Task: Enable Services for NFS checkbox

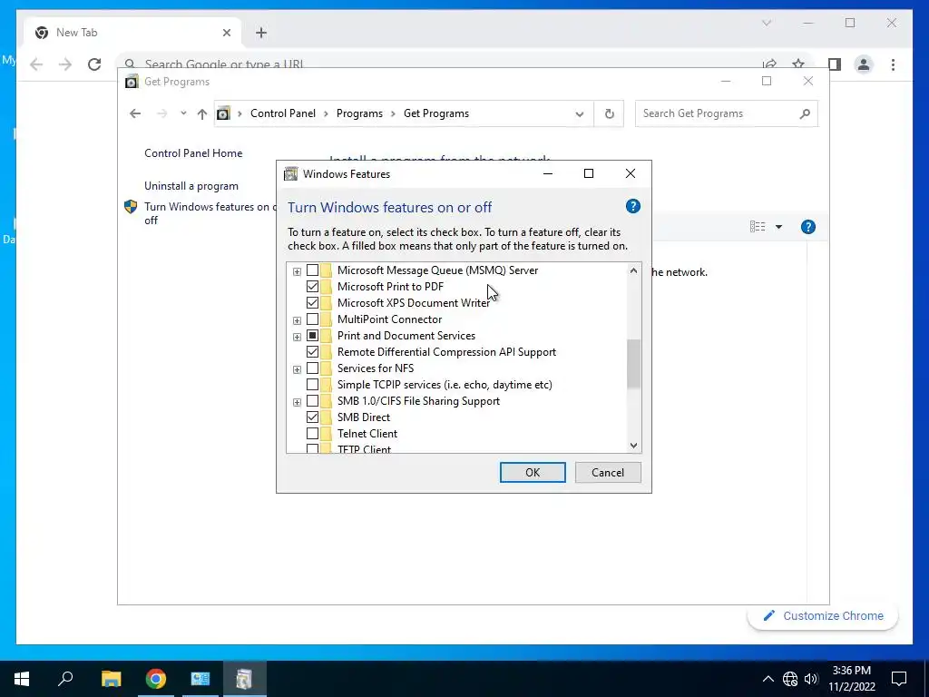Action: 312,368
